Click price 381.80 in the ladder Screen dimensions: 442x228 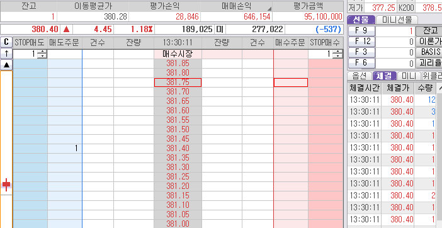point(178,73)
